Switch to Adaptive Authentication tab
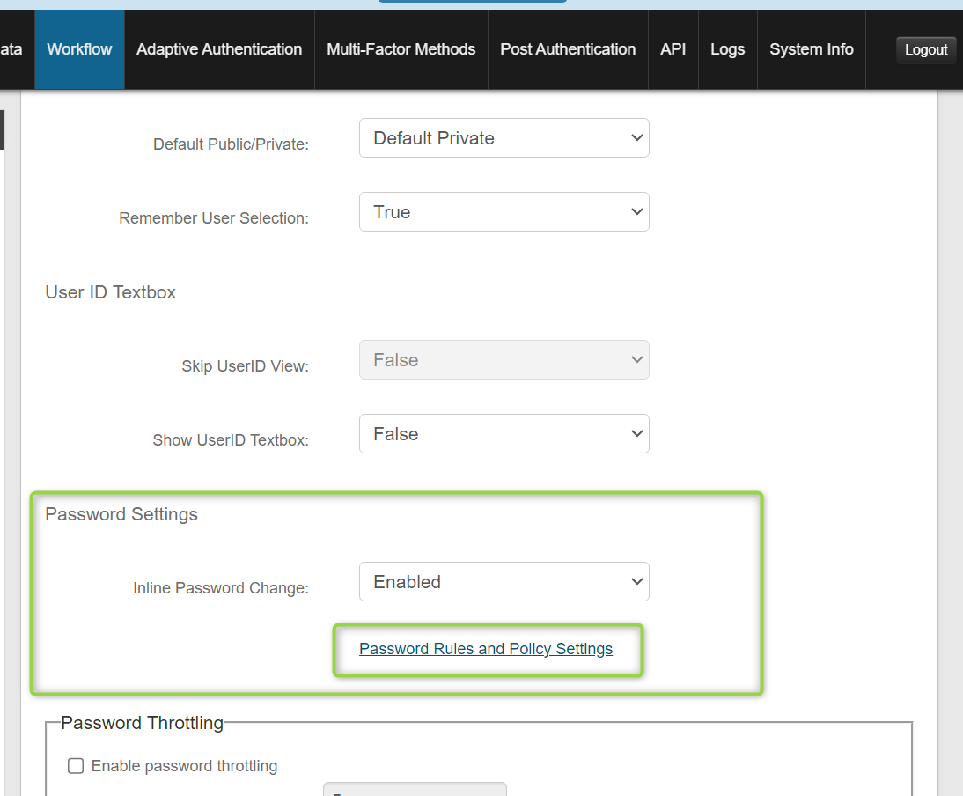This screenshot has width=963, height=796. click(x=219, y=49)
